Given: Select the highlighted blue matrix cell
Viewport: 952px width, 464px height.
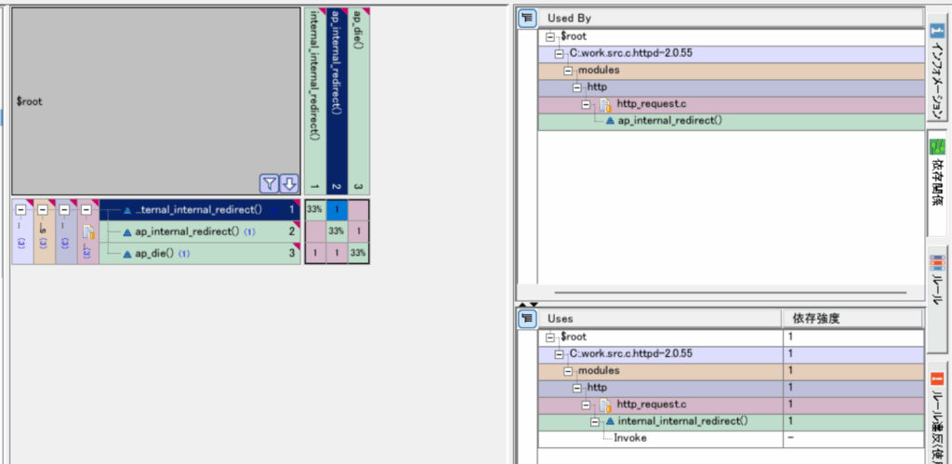Looking at the screenshot, I should click(x=337, y=209).
